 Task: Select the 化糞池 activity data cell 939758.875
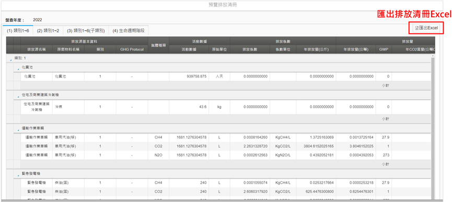(x=189, y=77)
